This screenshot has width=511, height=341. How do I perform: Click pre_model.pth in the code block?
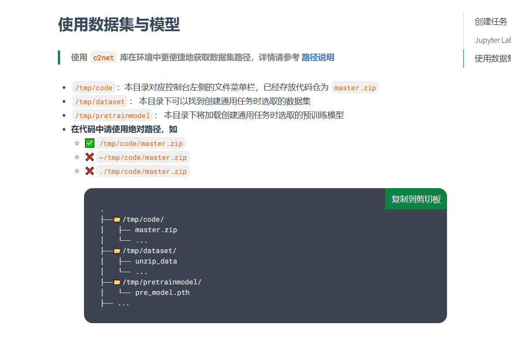coord(162,292)
